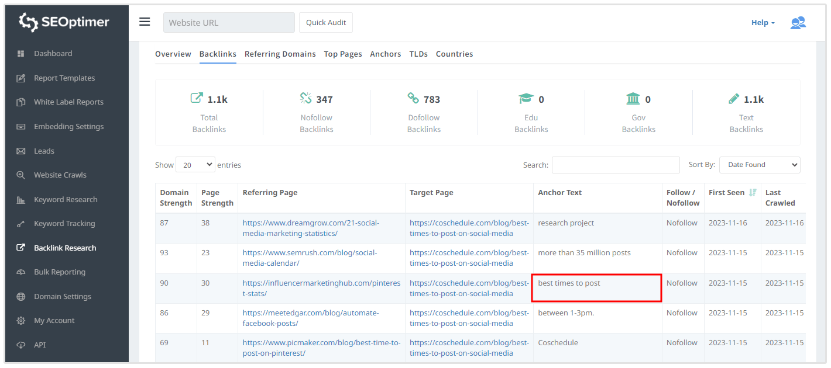The width and height of the screenshot is (831, 368).
Task: Click the hamburger menu icon
Action: (145, 22)
